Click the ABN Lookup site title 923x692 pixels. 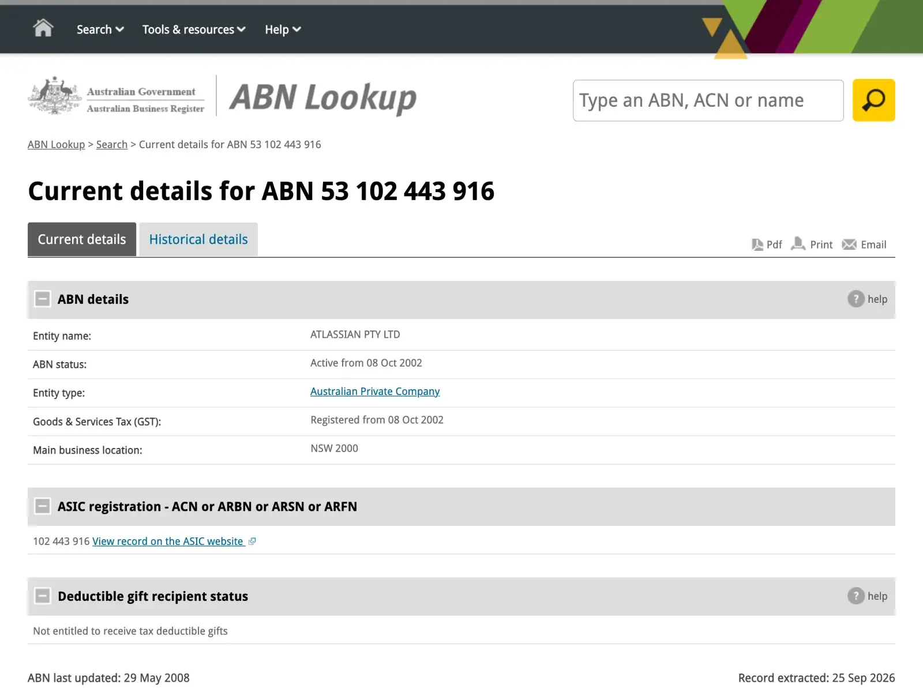click(323, 98)
